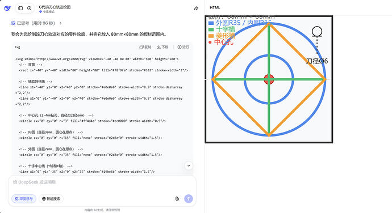The height and width of the screenshot is (213, 392).
Task: Click the 专家模式 label under the title
Action: pyautogui.click(x=49, y=12)
